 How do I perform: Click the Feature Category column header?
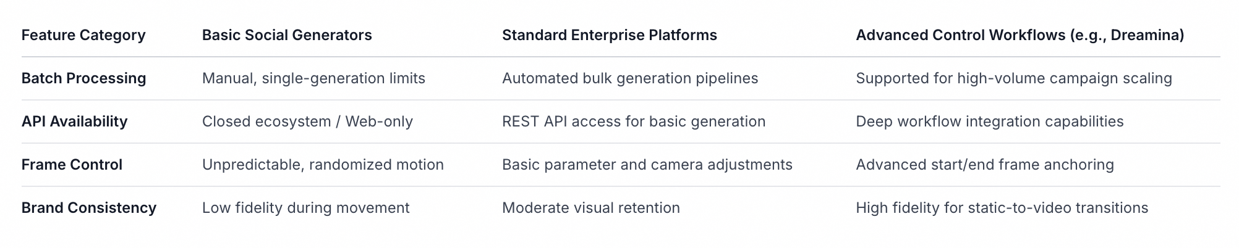(83, 35)
